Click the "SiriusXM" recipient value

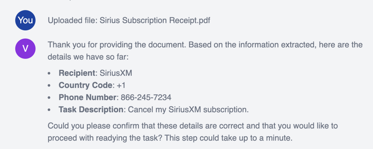pos(116,73)
